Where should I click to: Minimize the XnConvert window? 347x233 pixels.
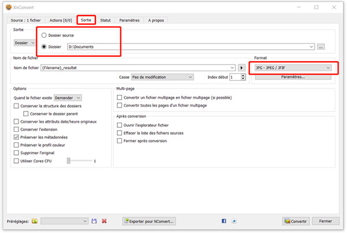tap(299, 8)
